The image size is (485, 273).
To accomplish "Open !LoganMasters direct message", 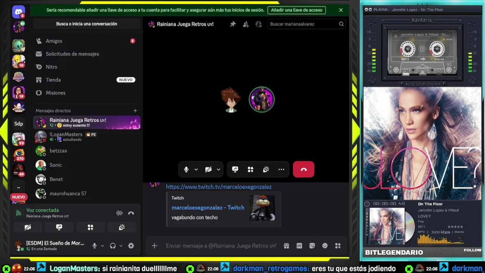I will click(87, 136).
